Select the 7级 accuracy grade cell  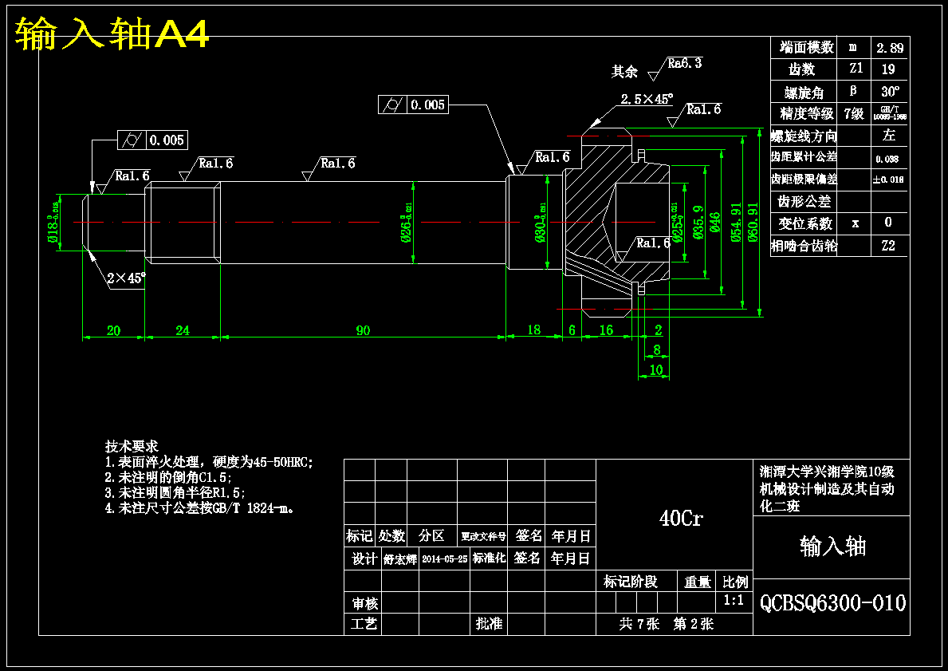(854, 113)
